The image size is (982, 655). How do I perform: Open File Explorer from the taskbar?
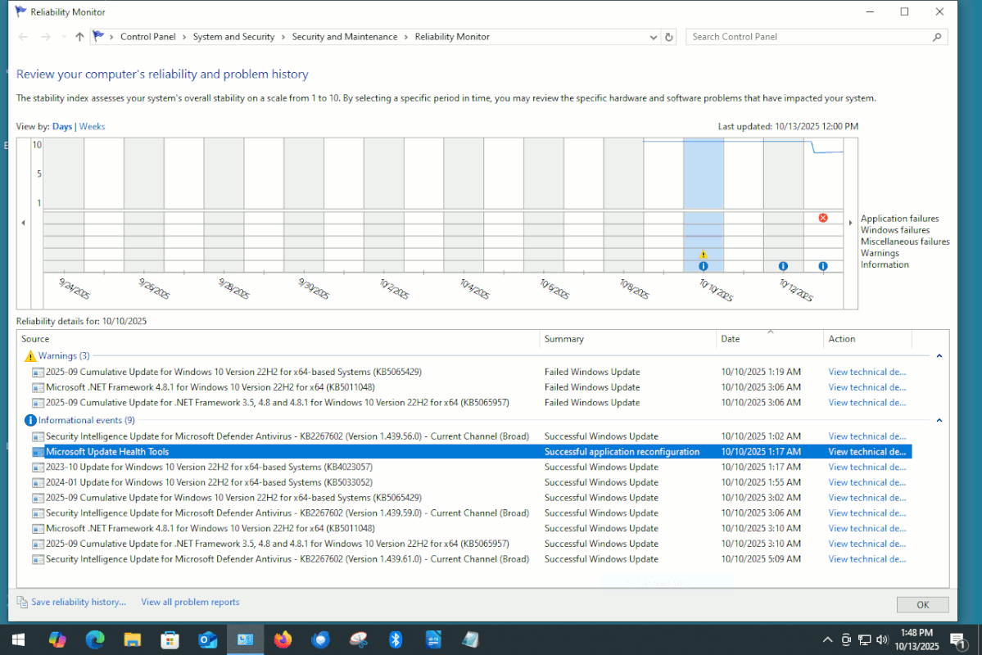(132, 639)
